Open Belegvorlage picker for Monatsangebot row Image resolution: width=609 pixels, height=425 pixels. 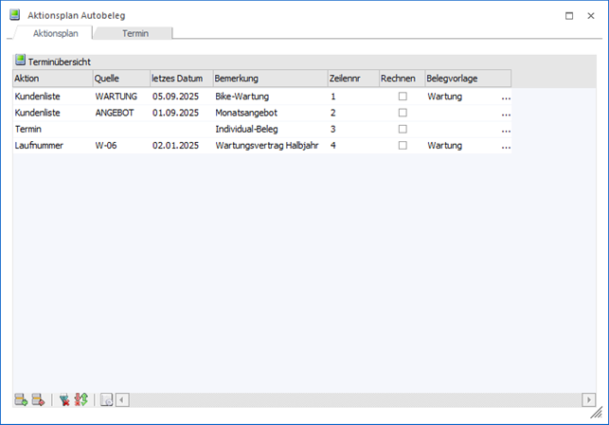point(505,113)
